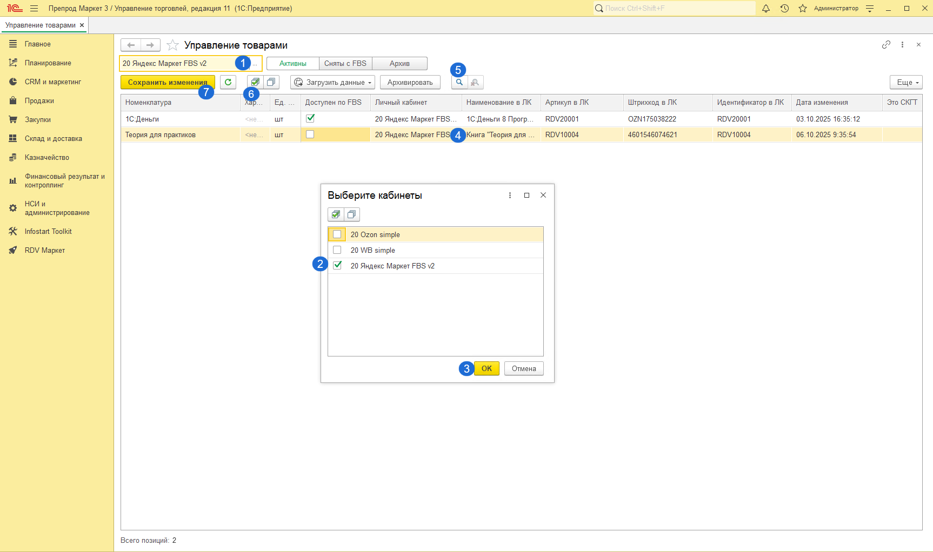This screenshot has height=552, width=933.
Task: Click Сохранить изменения button
Action: [162, 82]
